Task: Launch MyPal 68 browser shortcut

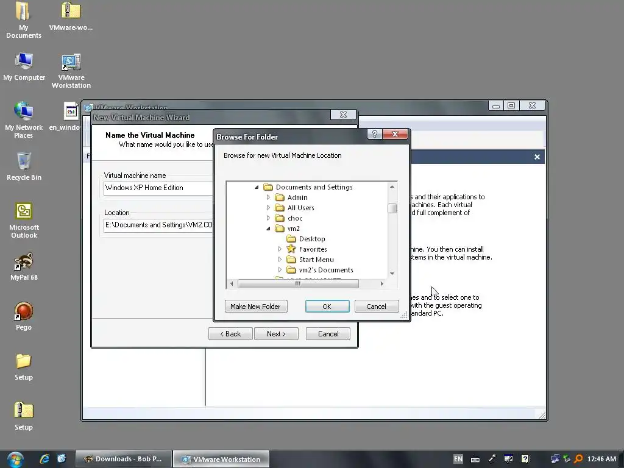Action: pyautogui.click(x=24, y=266)
